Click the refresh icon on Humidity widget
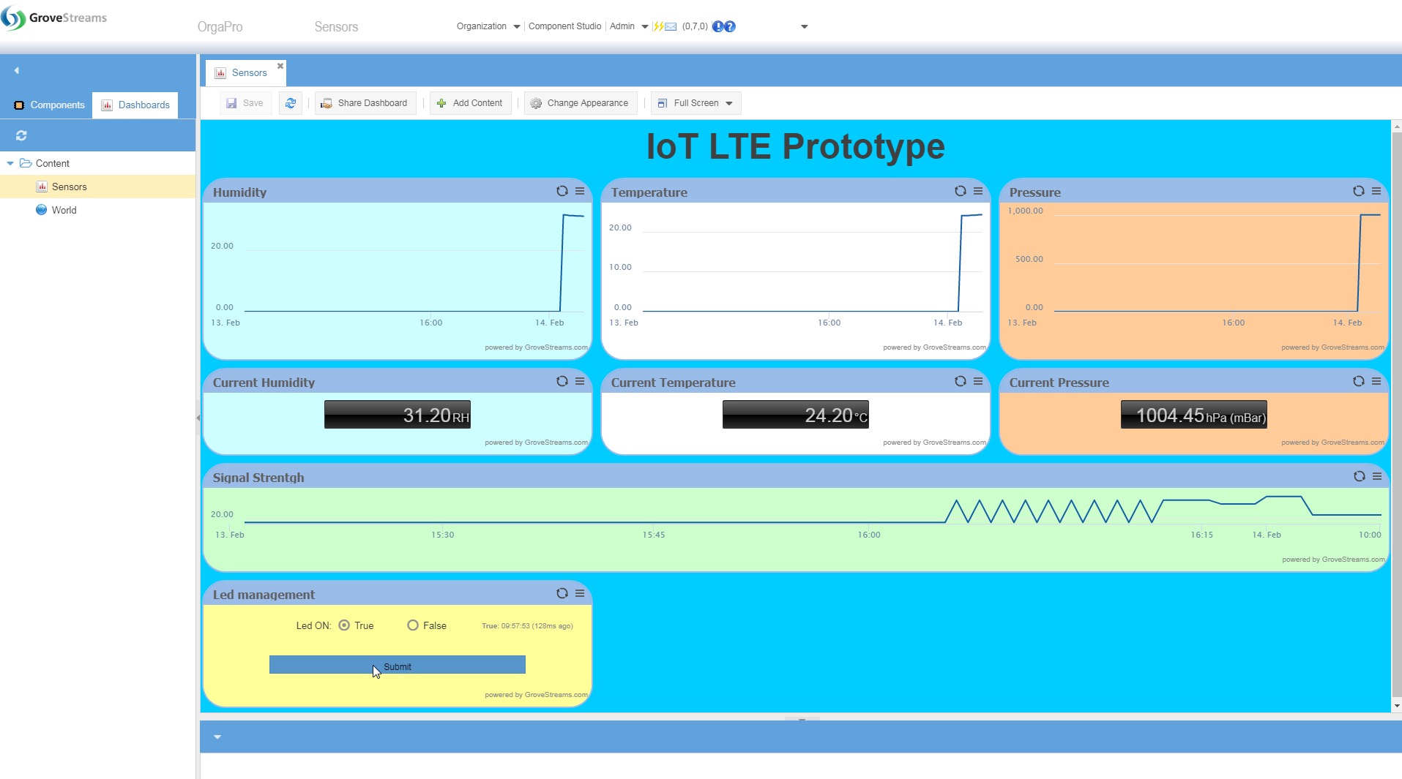 [562, 191]
